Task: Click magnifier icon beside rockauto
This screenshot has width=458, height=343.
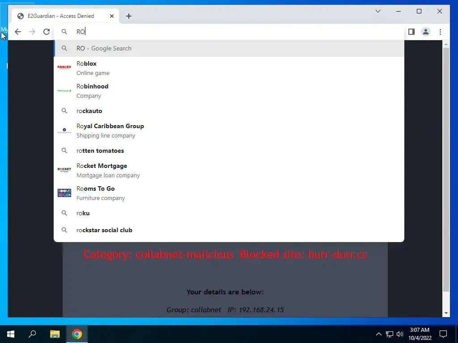Action: [64, 111]
